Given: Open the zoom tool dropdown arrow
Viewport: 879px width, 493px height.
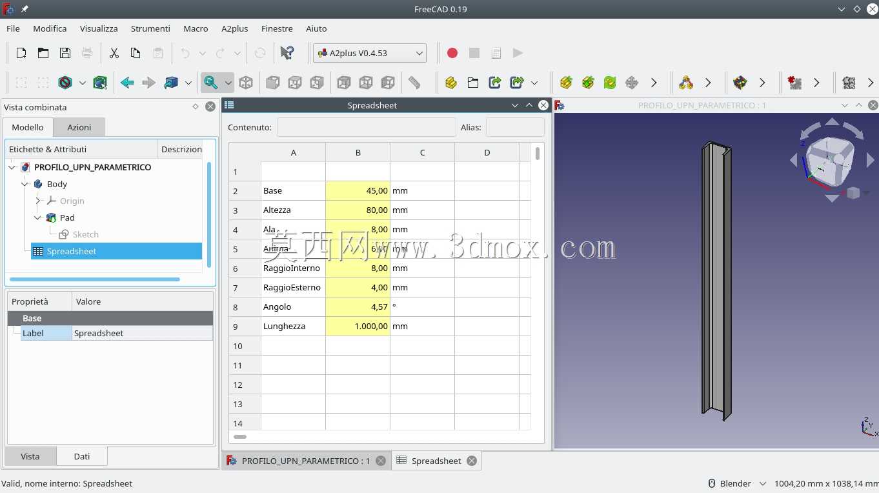Looking at the screenshot, I should [x=228, y=83].
